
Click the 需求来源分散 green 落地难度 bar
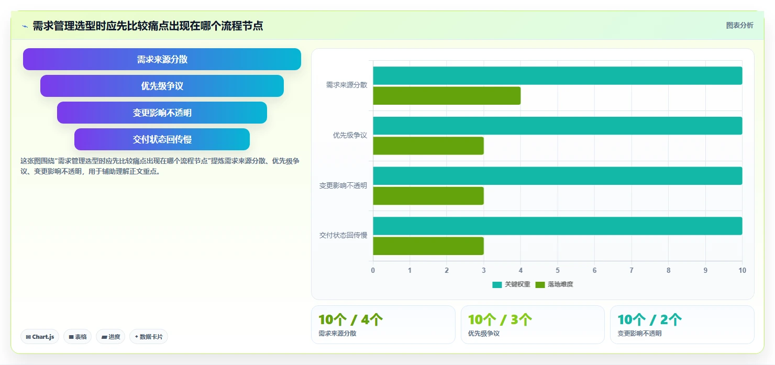447,96
